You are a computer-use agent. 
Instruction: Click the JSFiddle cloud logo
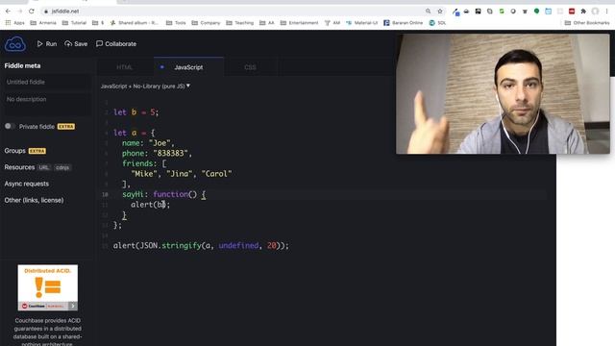(x=15, y=44)
